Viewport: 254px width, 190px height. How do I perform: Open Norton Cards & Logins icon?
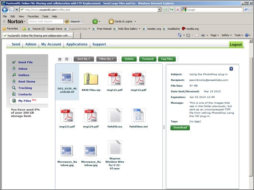tap(111, 21)
